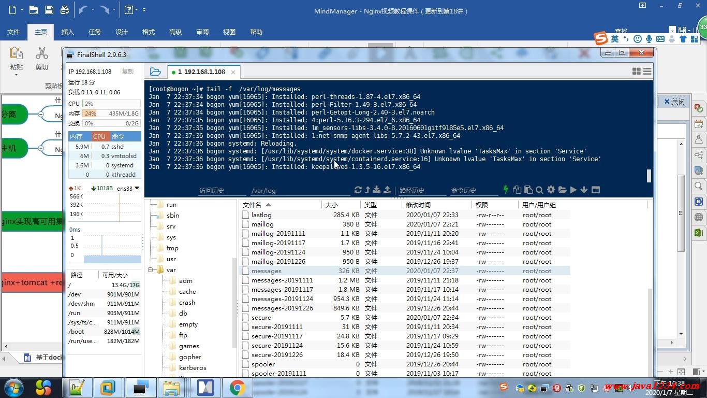The width and height of the screenshot is (707, 398).
Task: Click the MindManager Print icon
Action: (64, 9)
